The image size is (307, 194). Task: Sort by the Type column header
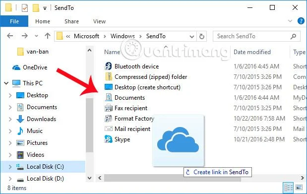[299, 52]
